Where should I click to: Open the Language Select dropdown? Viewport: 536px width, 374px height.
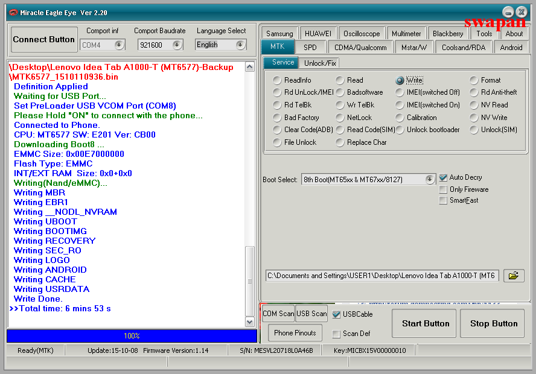click(x=240, y=45)
